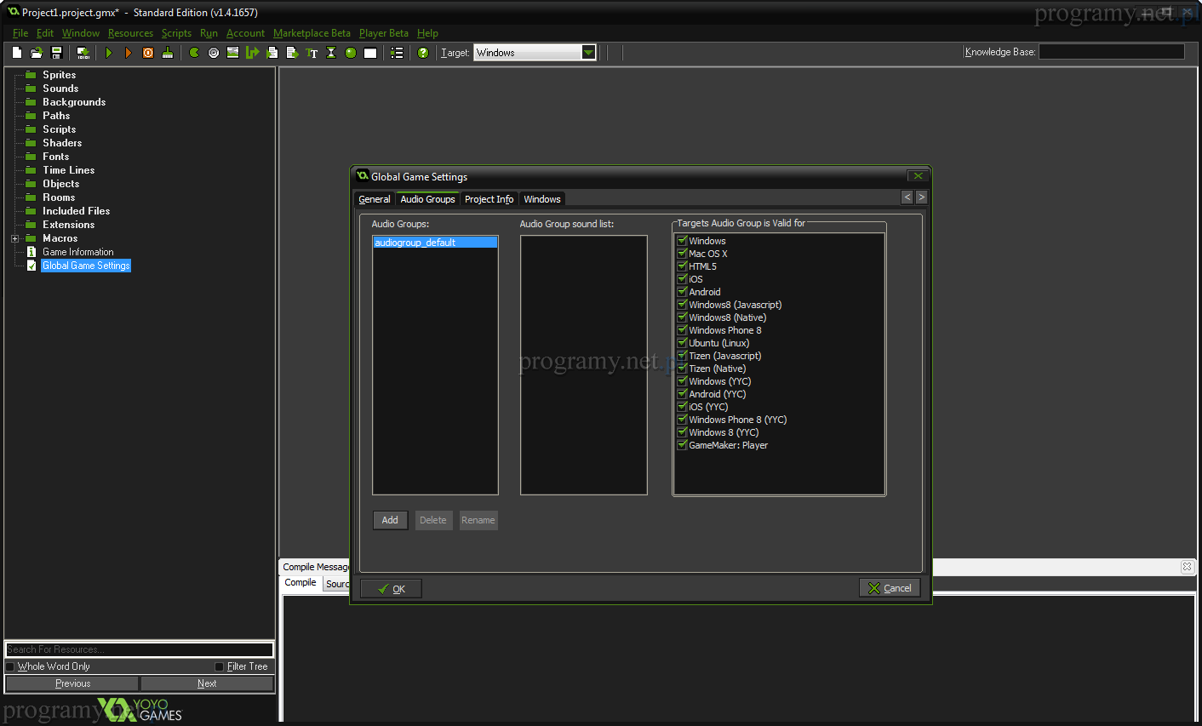
Task: Toggle the Android target checkbox
Action: click(x=682, y=292)
